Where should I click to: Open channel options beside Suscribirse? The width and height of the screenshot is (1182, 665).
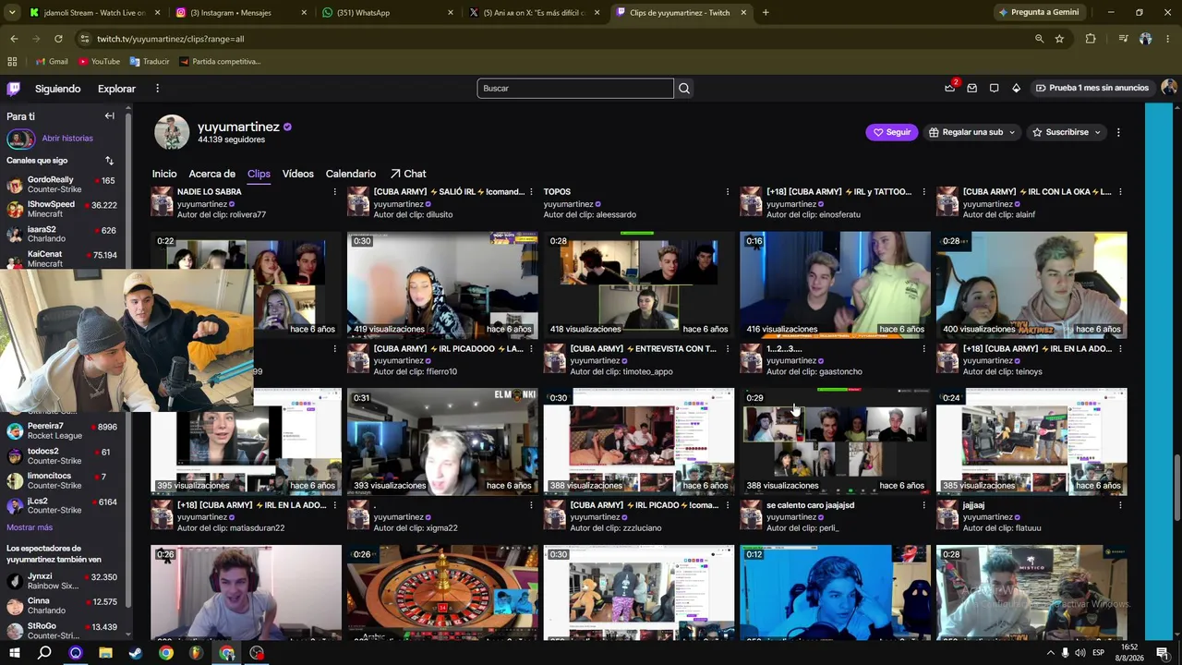(x=1117, y=132)
